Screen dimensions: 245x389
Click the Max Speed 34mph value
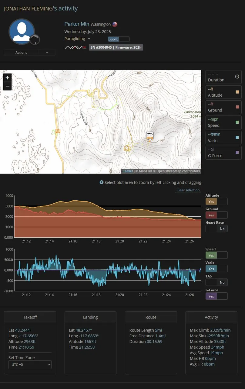coord(217,347)
